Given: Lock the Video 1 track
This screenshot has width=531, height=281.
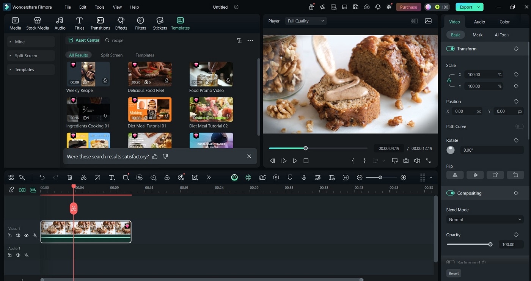Looking at the screenshot, I should (9, 235).
